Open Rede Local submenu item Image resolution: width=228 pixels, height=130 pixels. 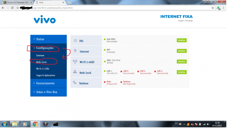(x=41, y=62)
